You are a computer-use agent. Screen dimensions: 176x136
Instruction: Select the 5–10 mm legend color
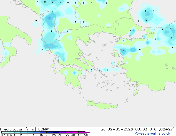30,132
